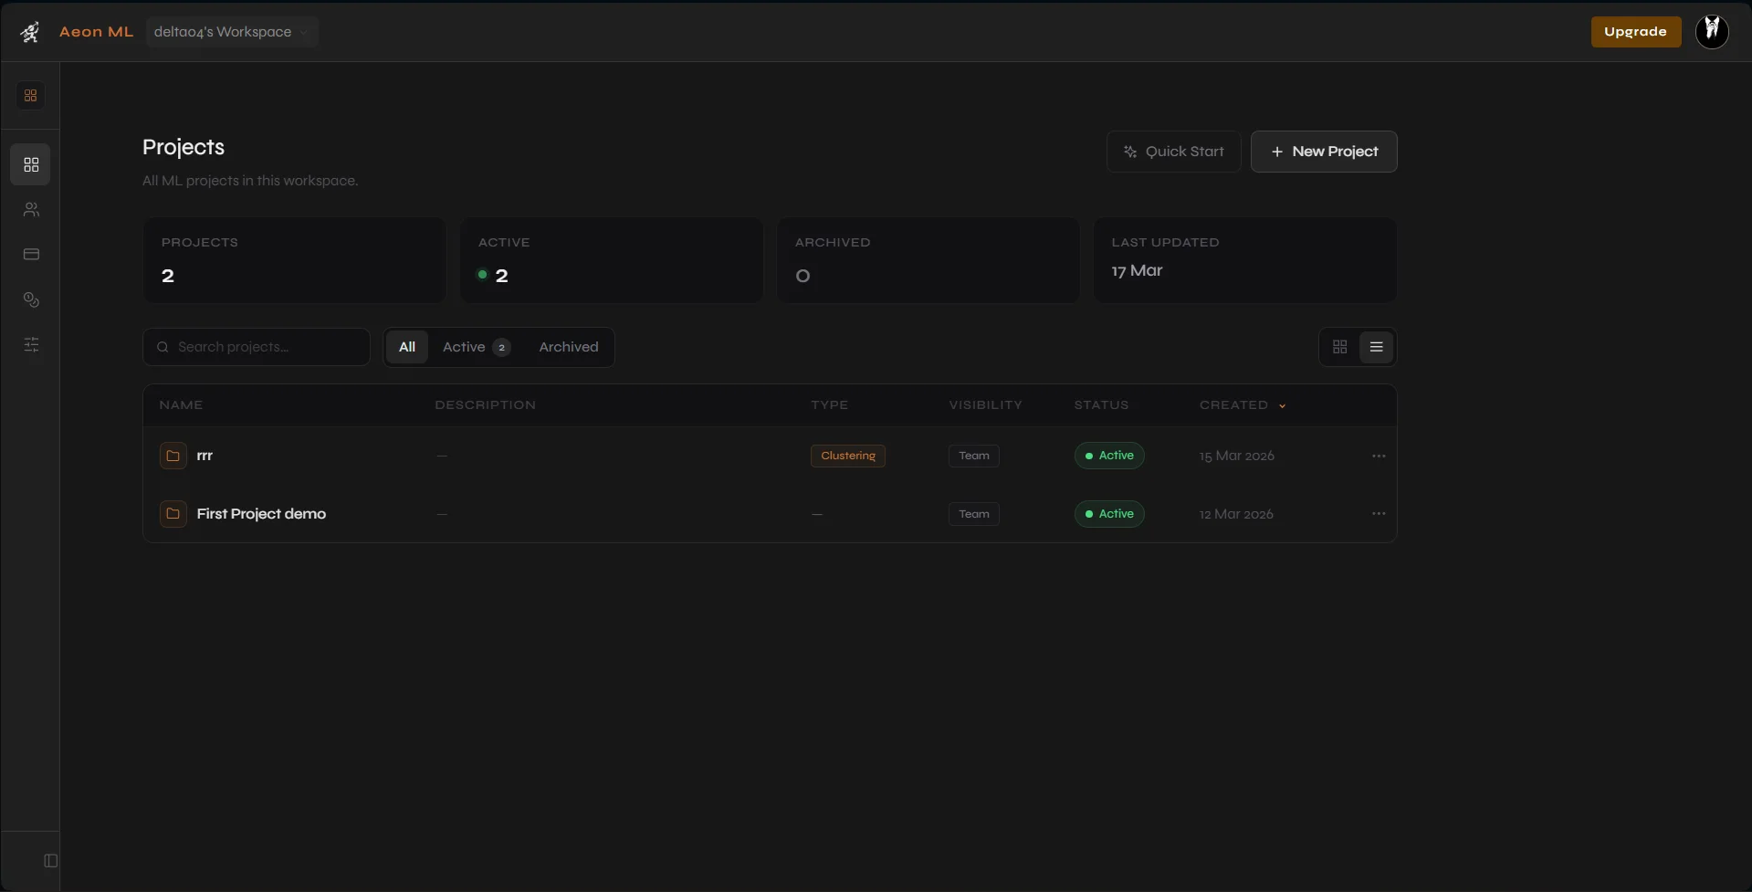Click the Team badge for First Project demo
Viewport: 1752px width, 892px height.
[x=973, y=514]
